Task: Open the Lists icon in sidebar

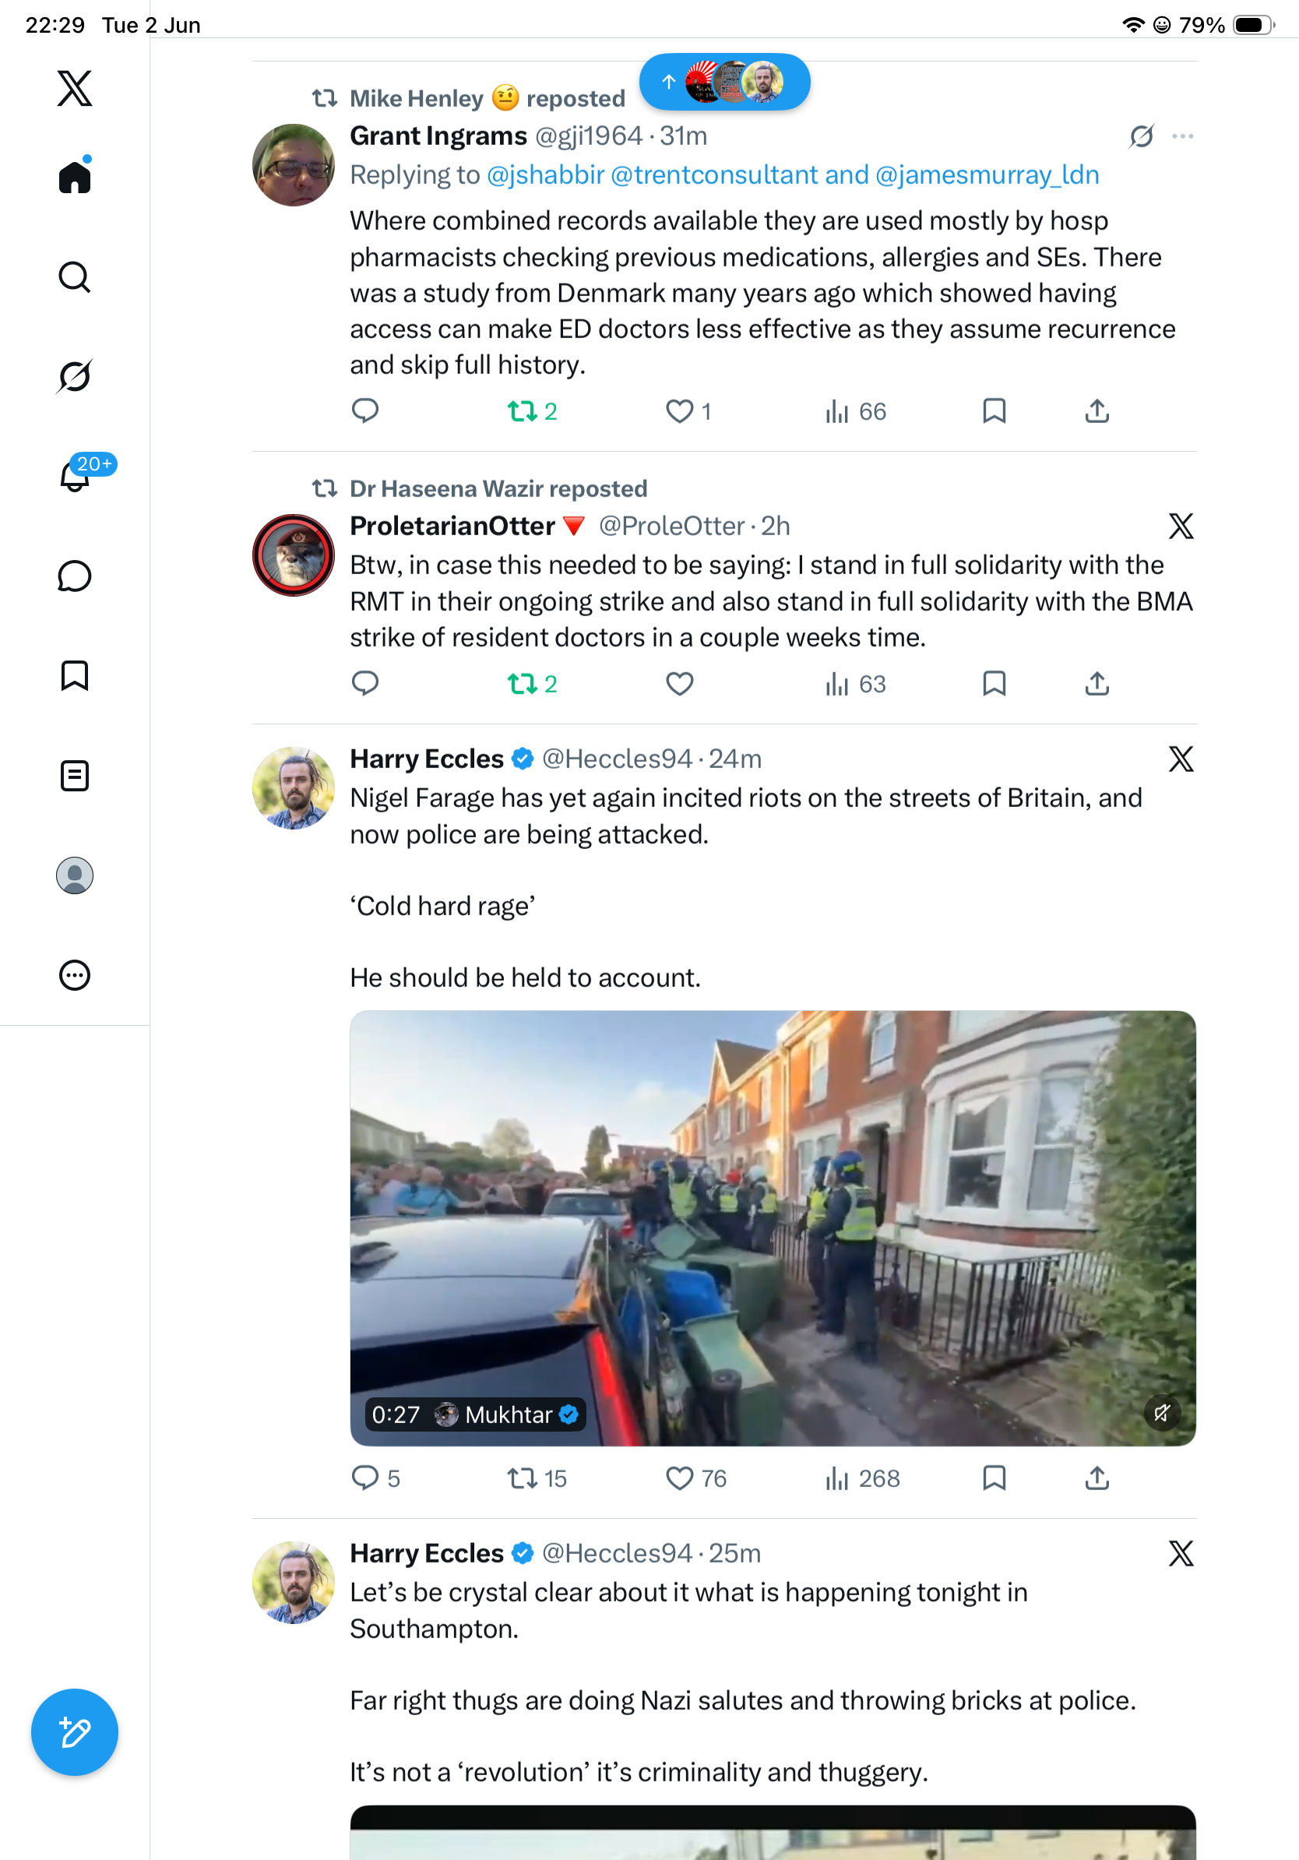Action: tap(75, 775)
